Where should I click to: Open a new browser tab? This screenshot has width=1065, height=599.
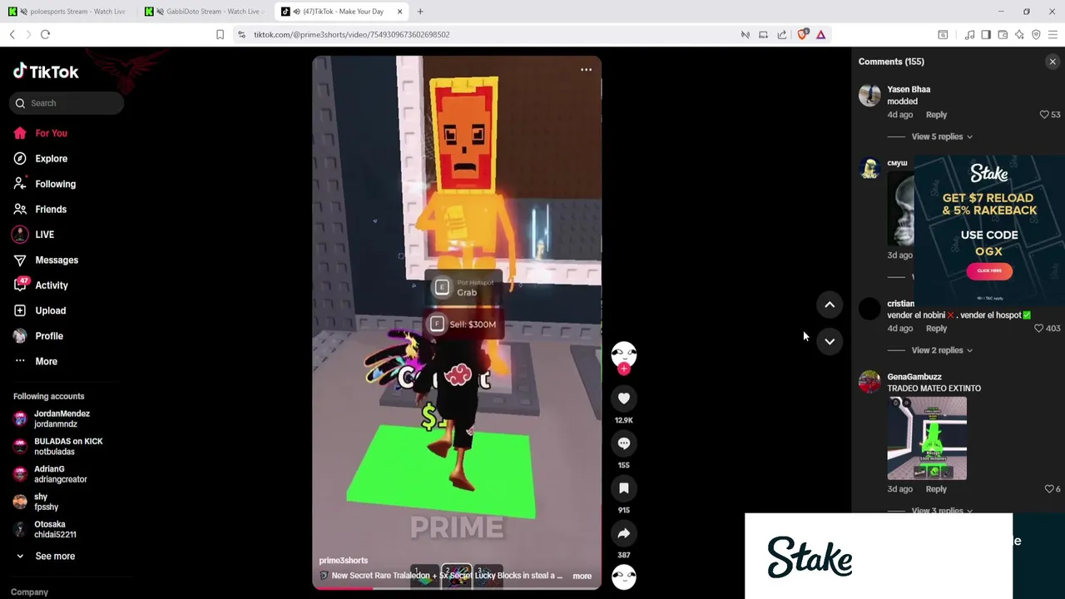point(420,12)
